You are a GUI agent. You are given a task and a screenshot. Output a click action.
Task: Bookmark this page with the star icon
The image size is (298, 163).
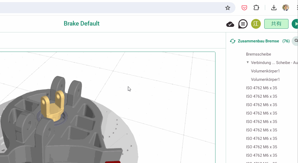(x=228, y=8)
